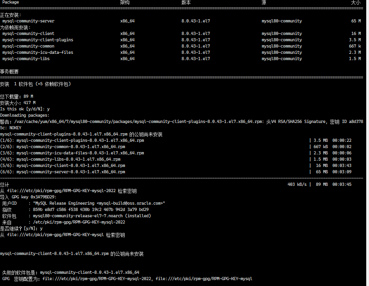Click the '软件包' mysql80-community-release line
Screen dimensions: 369x286
(77, 216)
